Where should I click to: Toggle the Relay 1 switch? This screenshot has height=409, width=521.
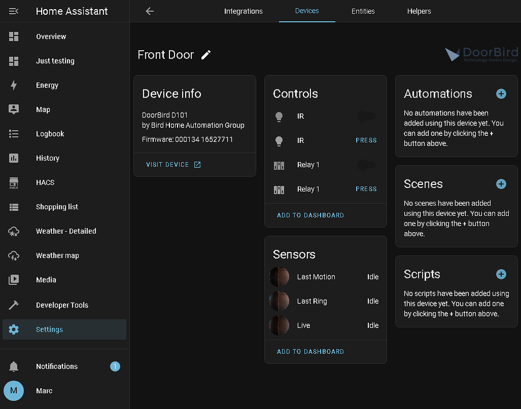366,165
